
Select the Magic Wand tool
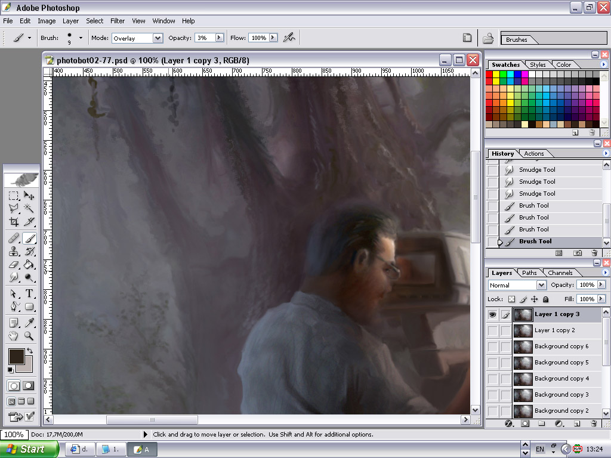point(29,208)
